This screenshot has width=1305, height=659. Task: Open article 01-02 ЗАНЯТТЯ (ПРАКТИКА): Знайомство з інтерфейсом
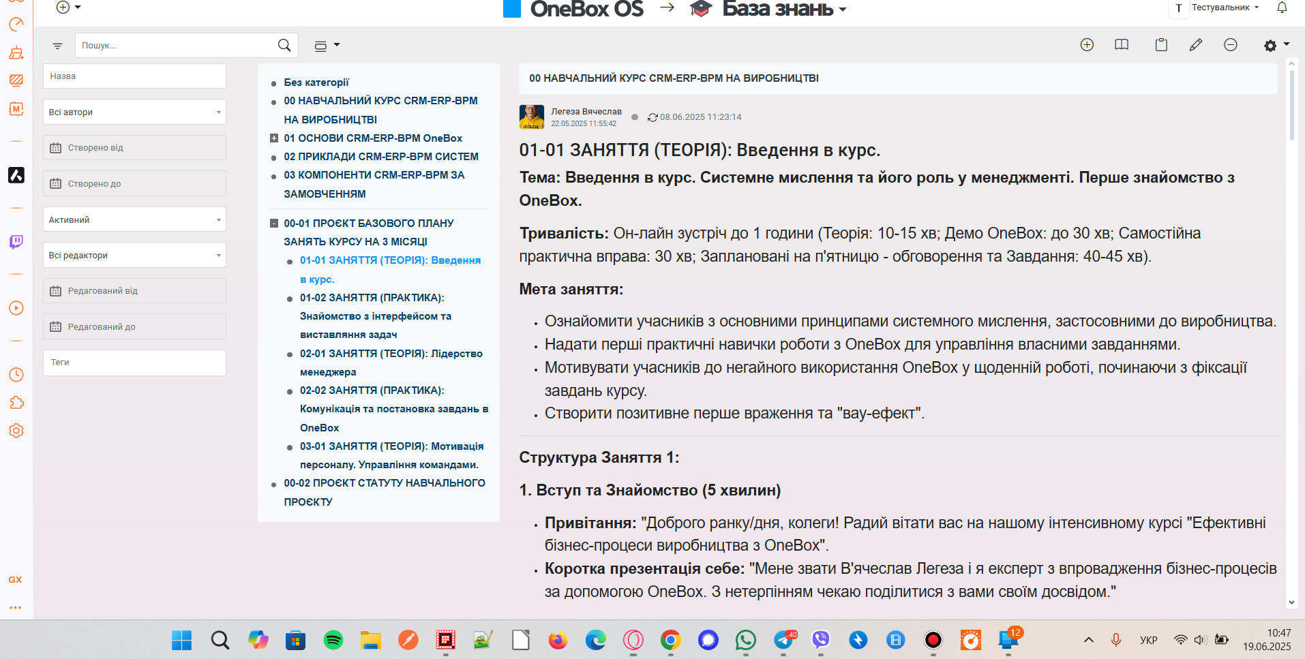[376, 316]
